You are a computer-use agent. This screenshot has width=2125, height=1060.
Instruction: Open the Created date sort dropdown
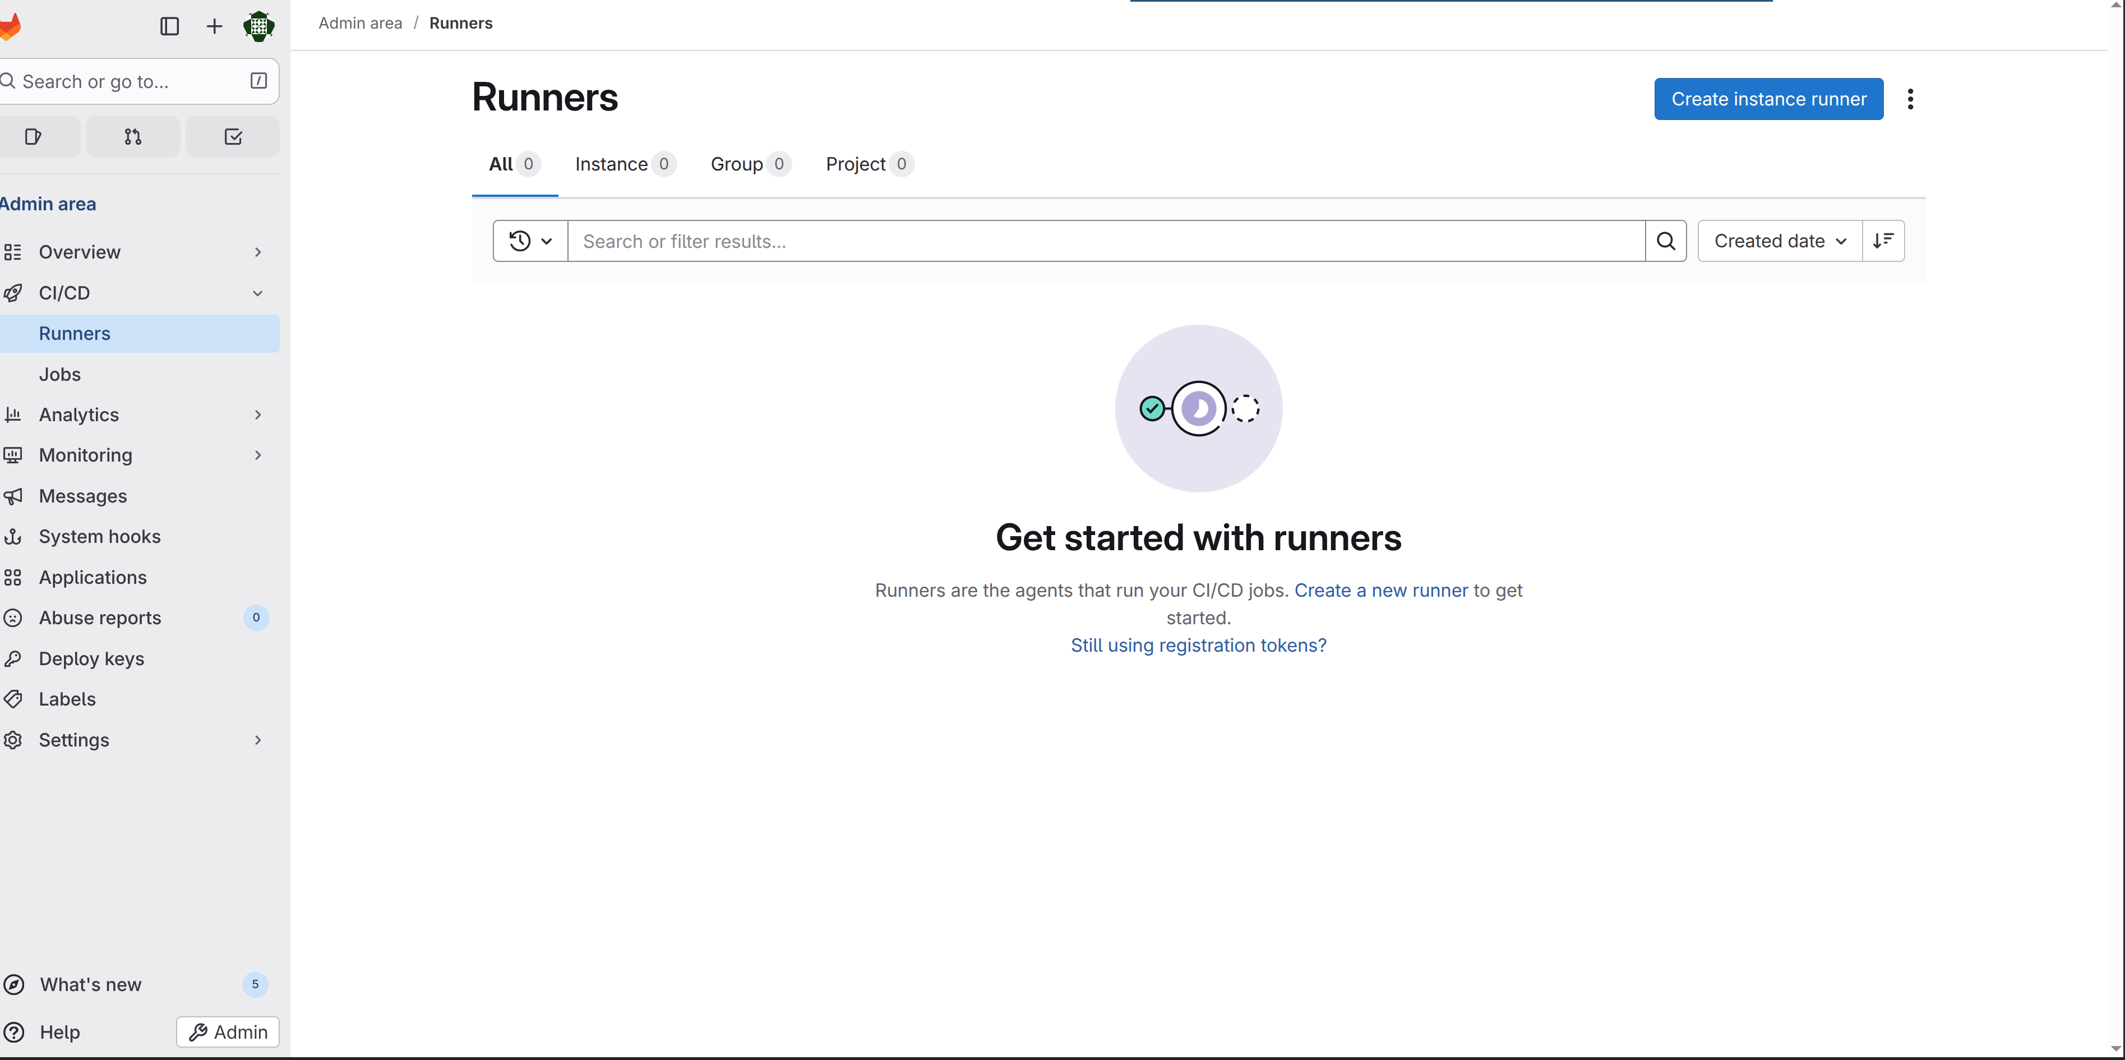click(1778, 241)
